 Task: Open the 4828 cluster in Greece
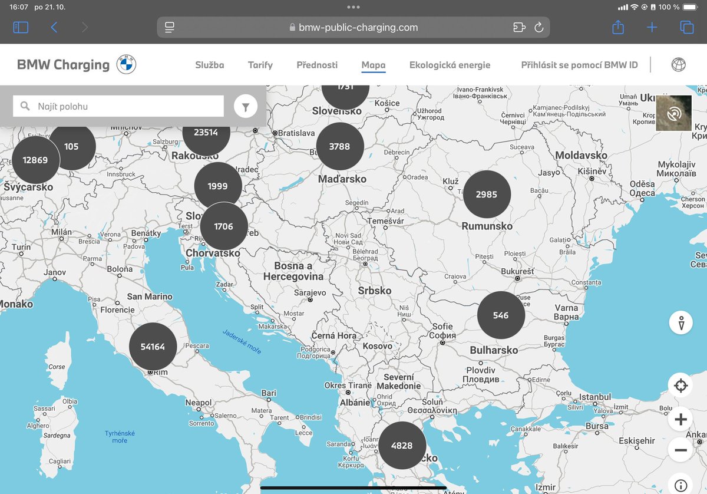[x=402, y=445]
